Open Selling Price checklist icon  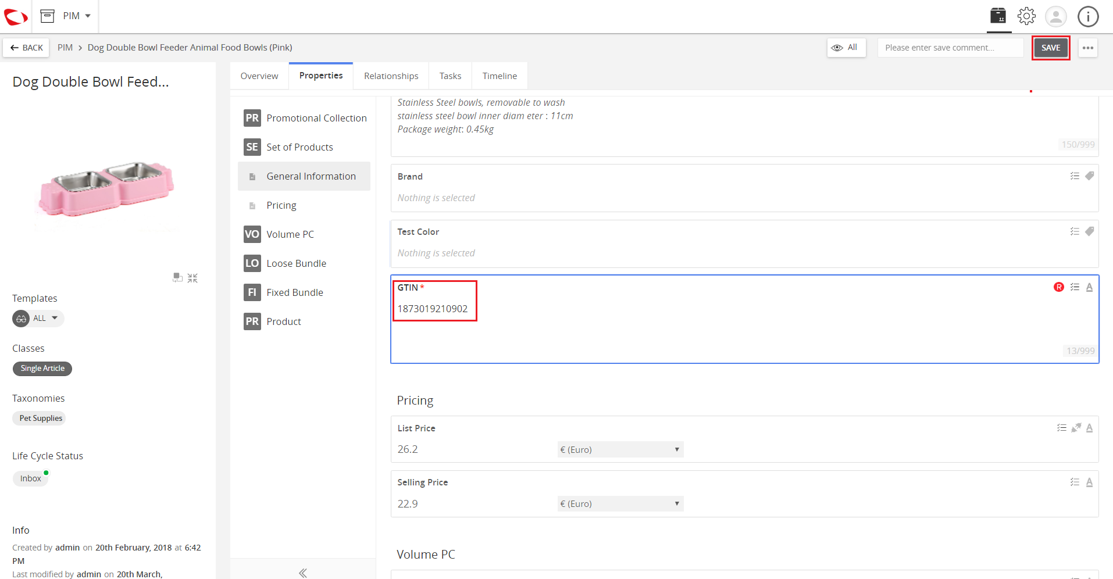click(1075, 482)
